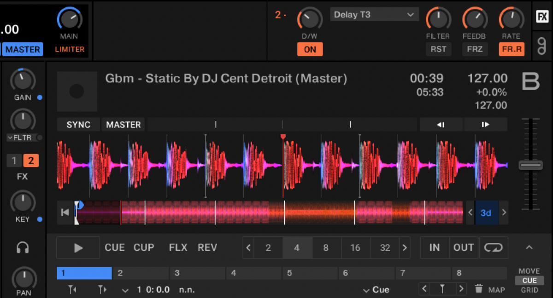Screen dimensions: 553x298
Task: Next stripe view right of 3d
Action: (504, 212)
